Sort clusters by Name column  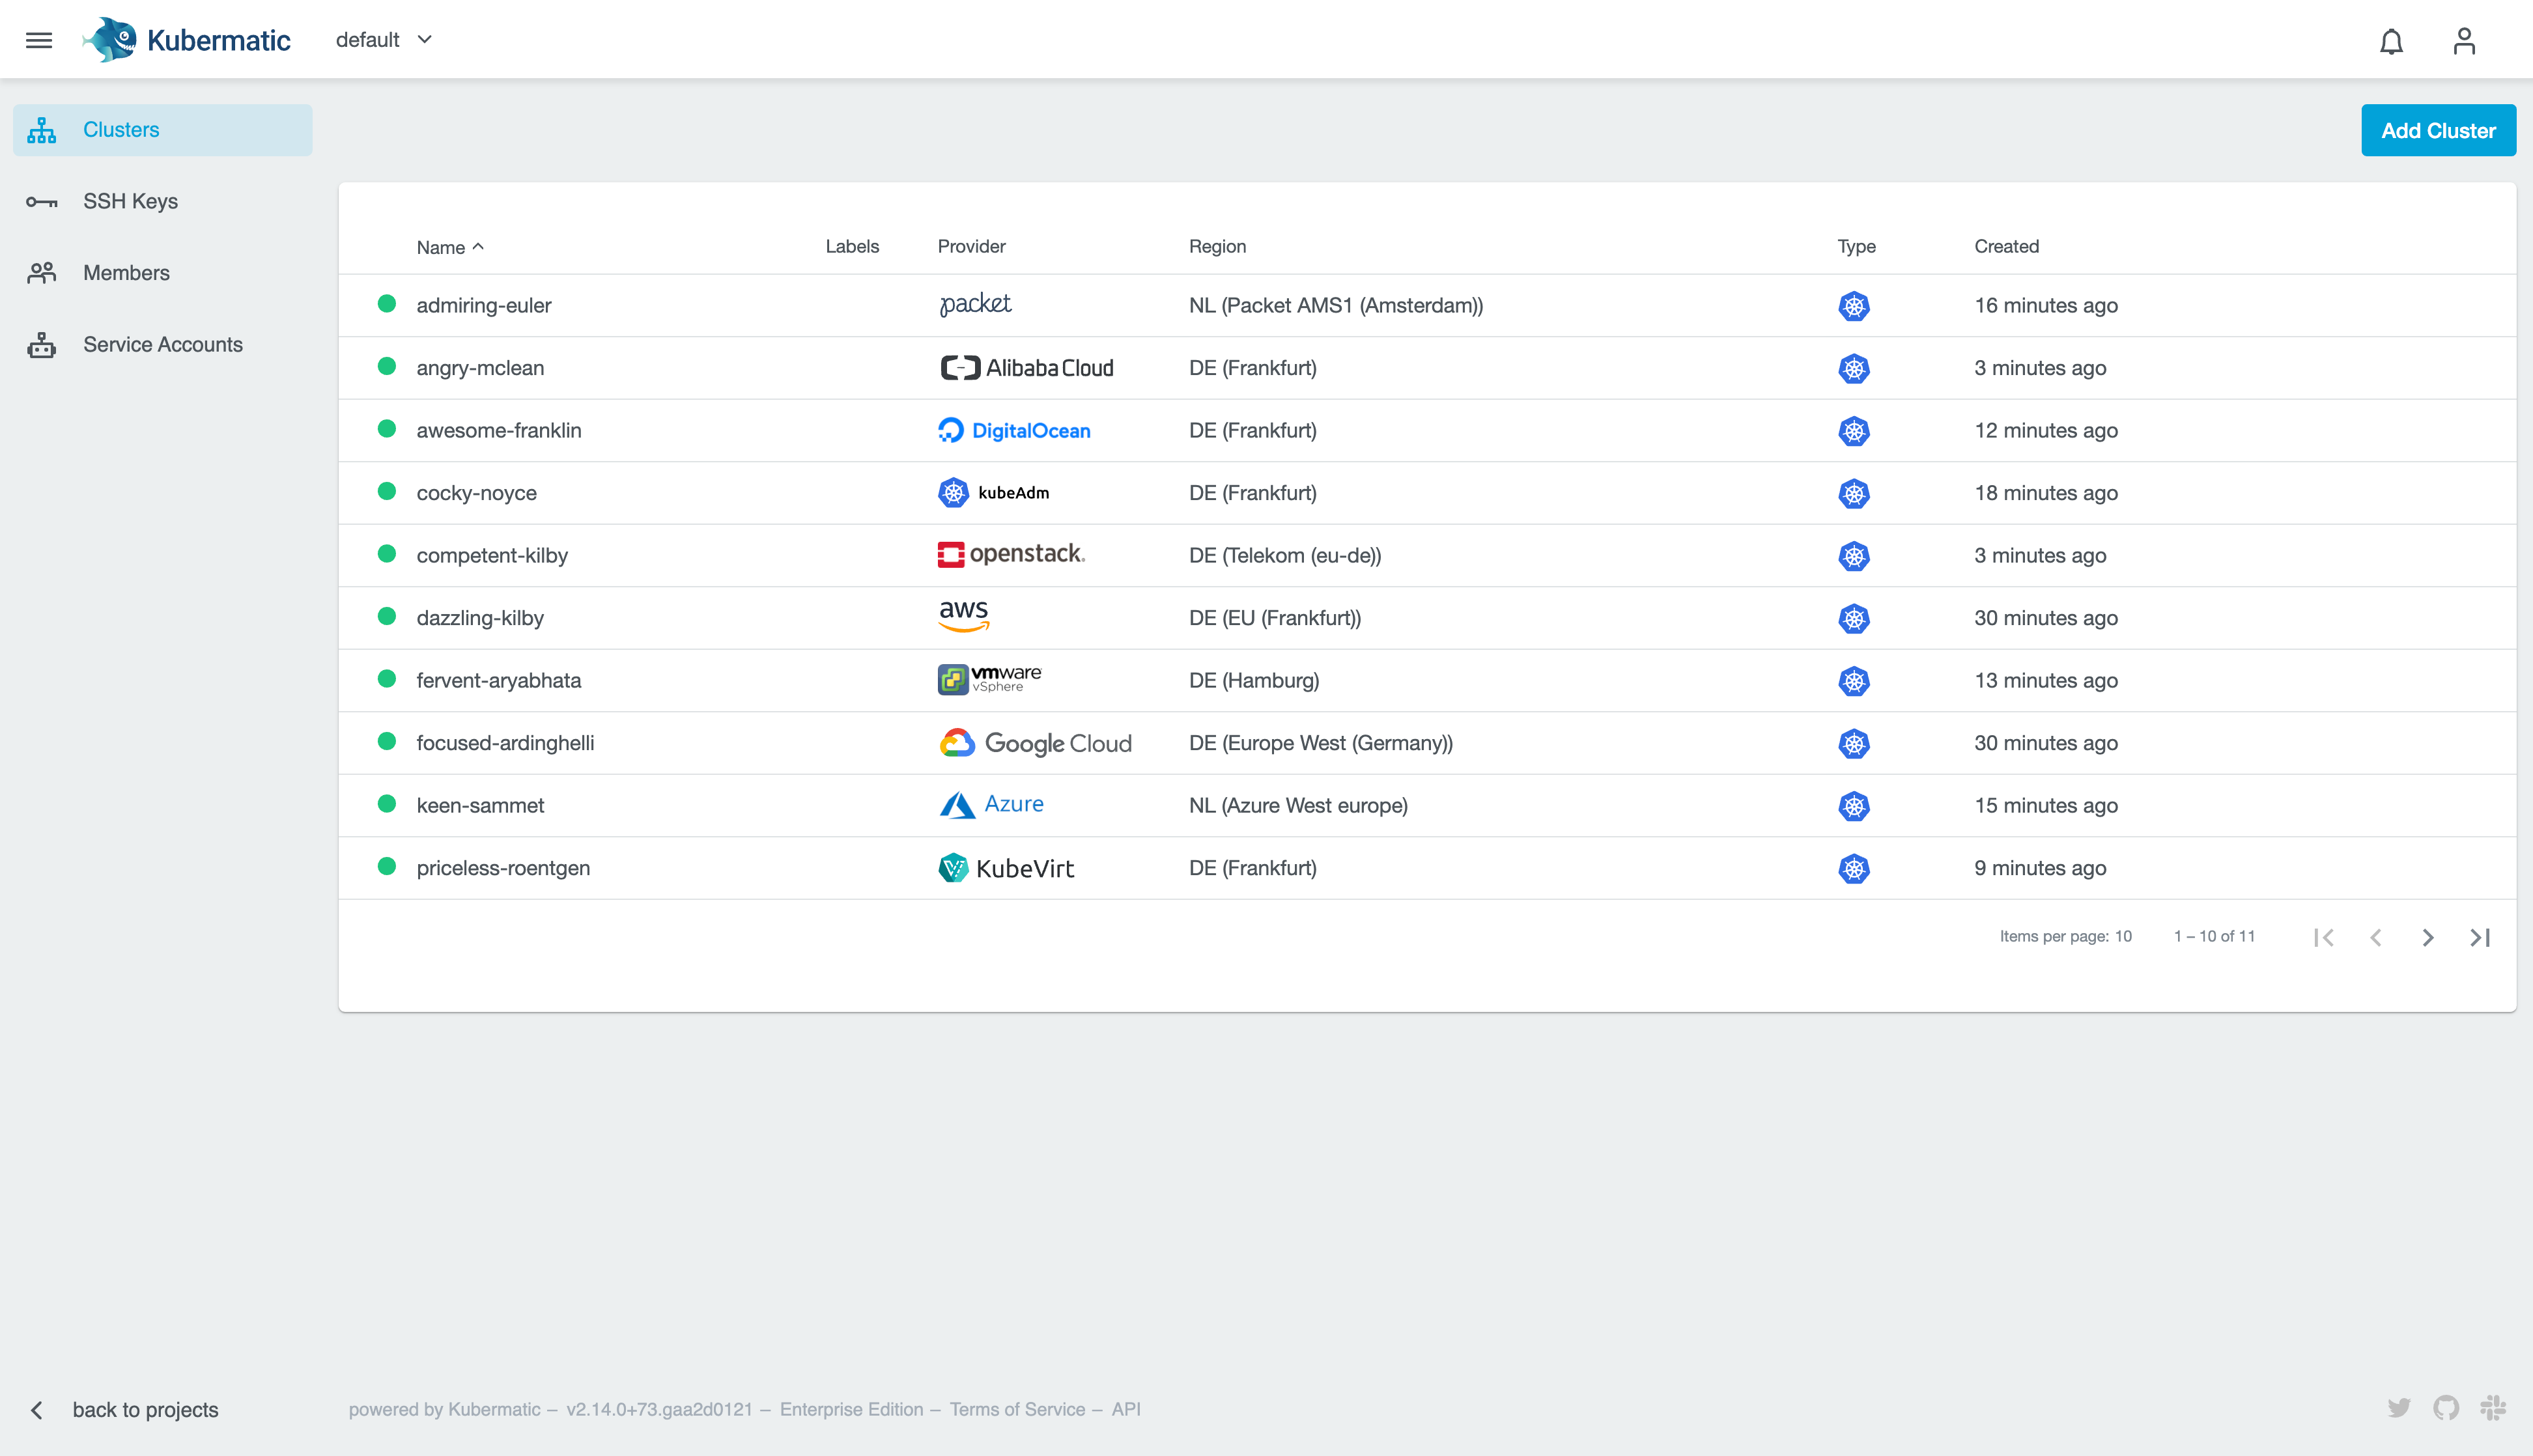coord(450,247)
